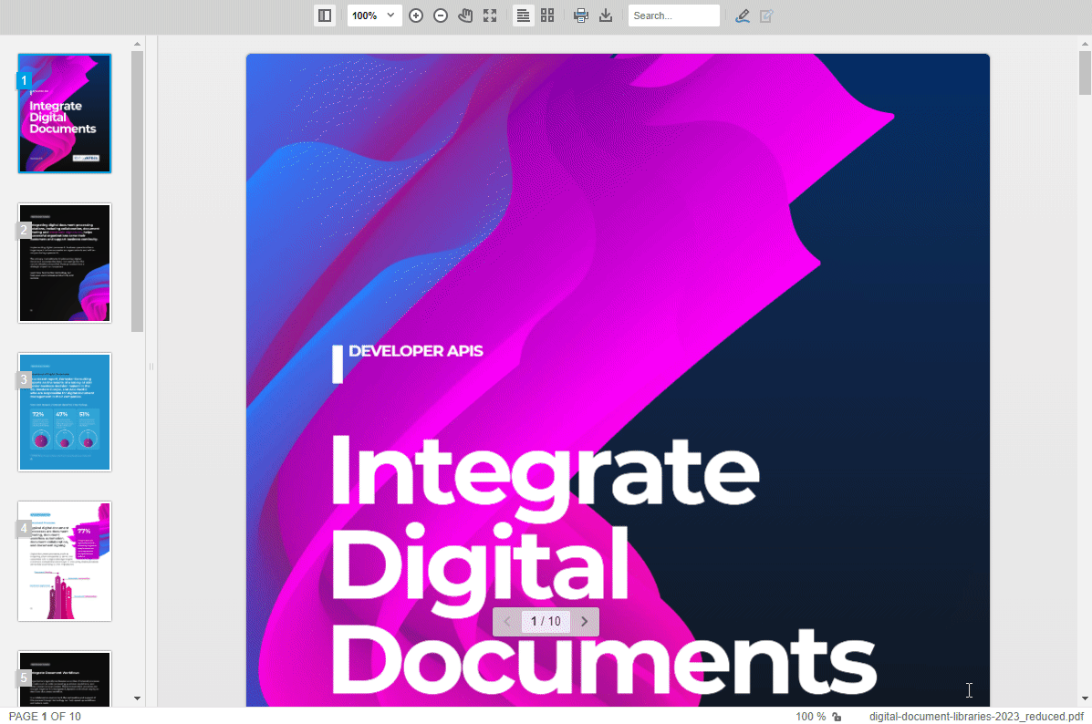The height and width of the screenshot is (724, 1092).
Task: Click the 1 / 10 page navigation overlay
Action: click(545, 621)
